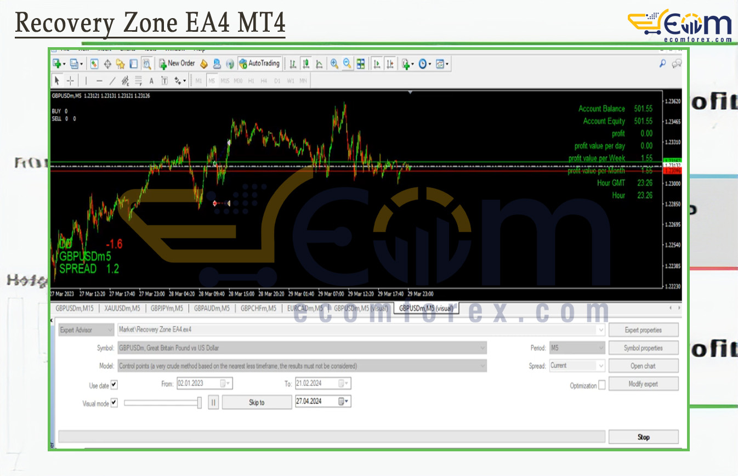Select the Crosshair tool
This screenshot has width=738, height=476.
point(71,81)
